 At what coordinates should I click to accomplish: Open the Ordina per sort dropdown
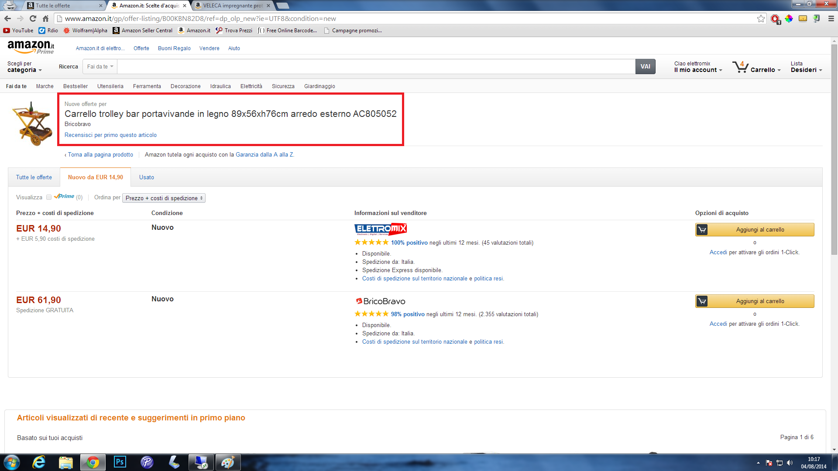pos(164,198)
